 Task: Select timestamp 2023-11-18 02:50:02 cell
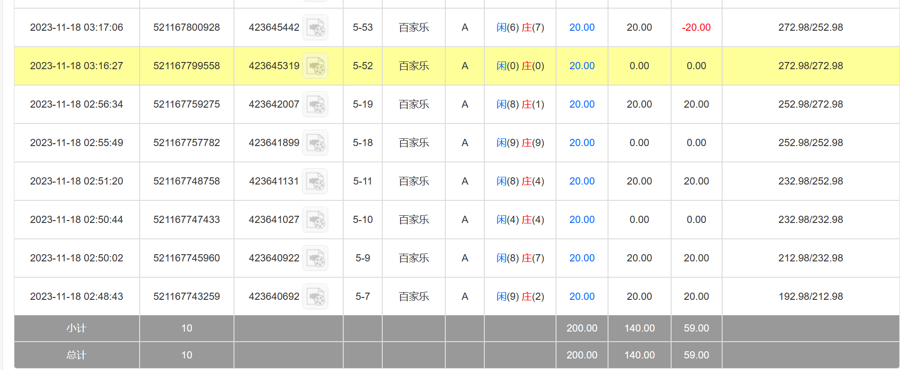[77, 258]
